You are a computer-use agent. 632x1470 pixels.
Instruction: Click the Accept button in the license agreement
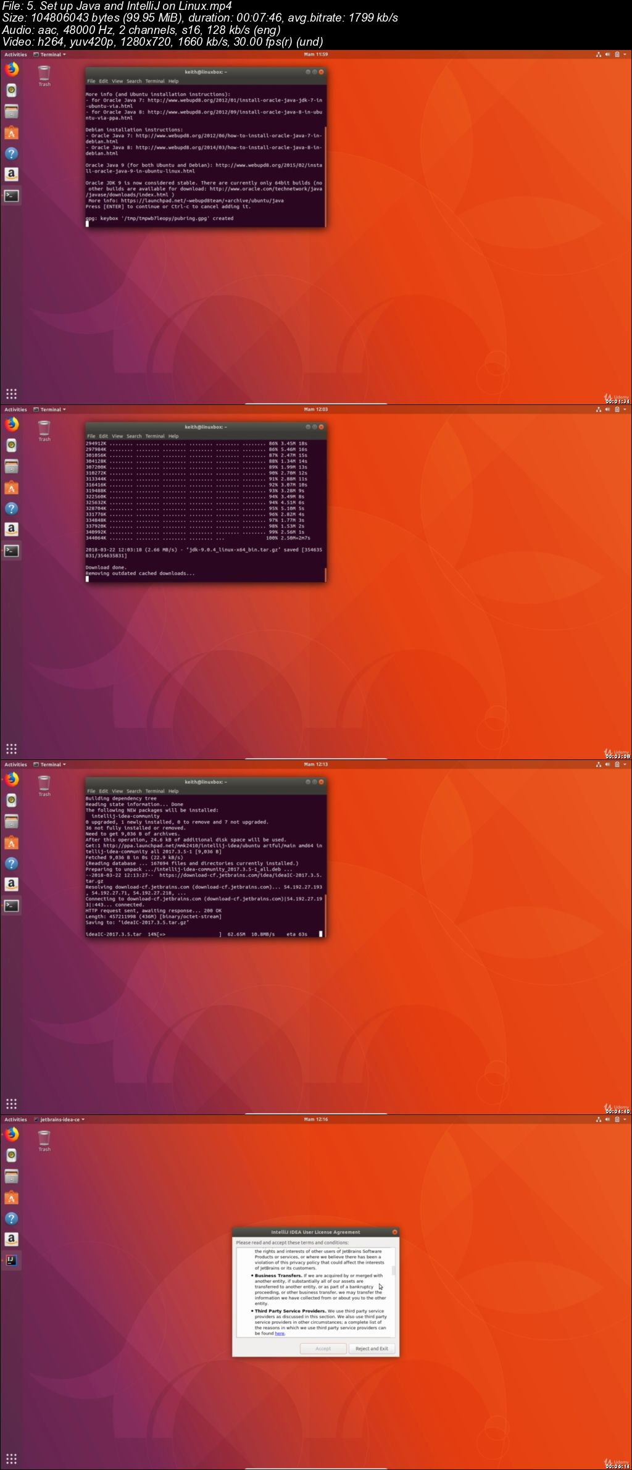pos(323,1348)
